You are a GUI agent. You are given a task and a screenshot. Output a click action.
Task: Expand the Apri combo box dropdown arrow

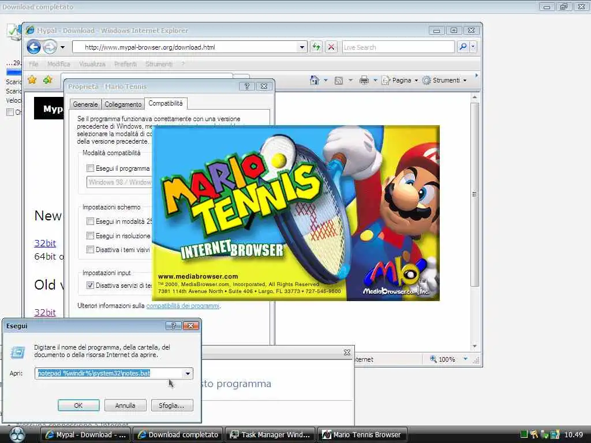pyautogui.click(x=188, y=373)
